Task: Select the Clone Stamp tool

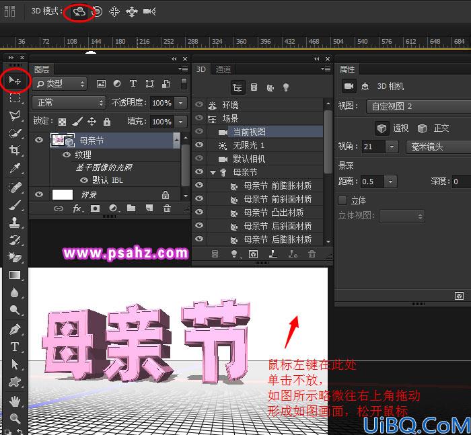Action: point(14,223)
